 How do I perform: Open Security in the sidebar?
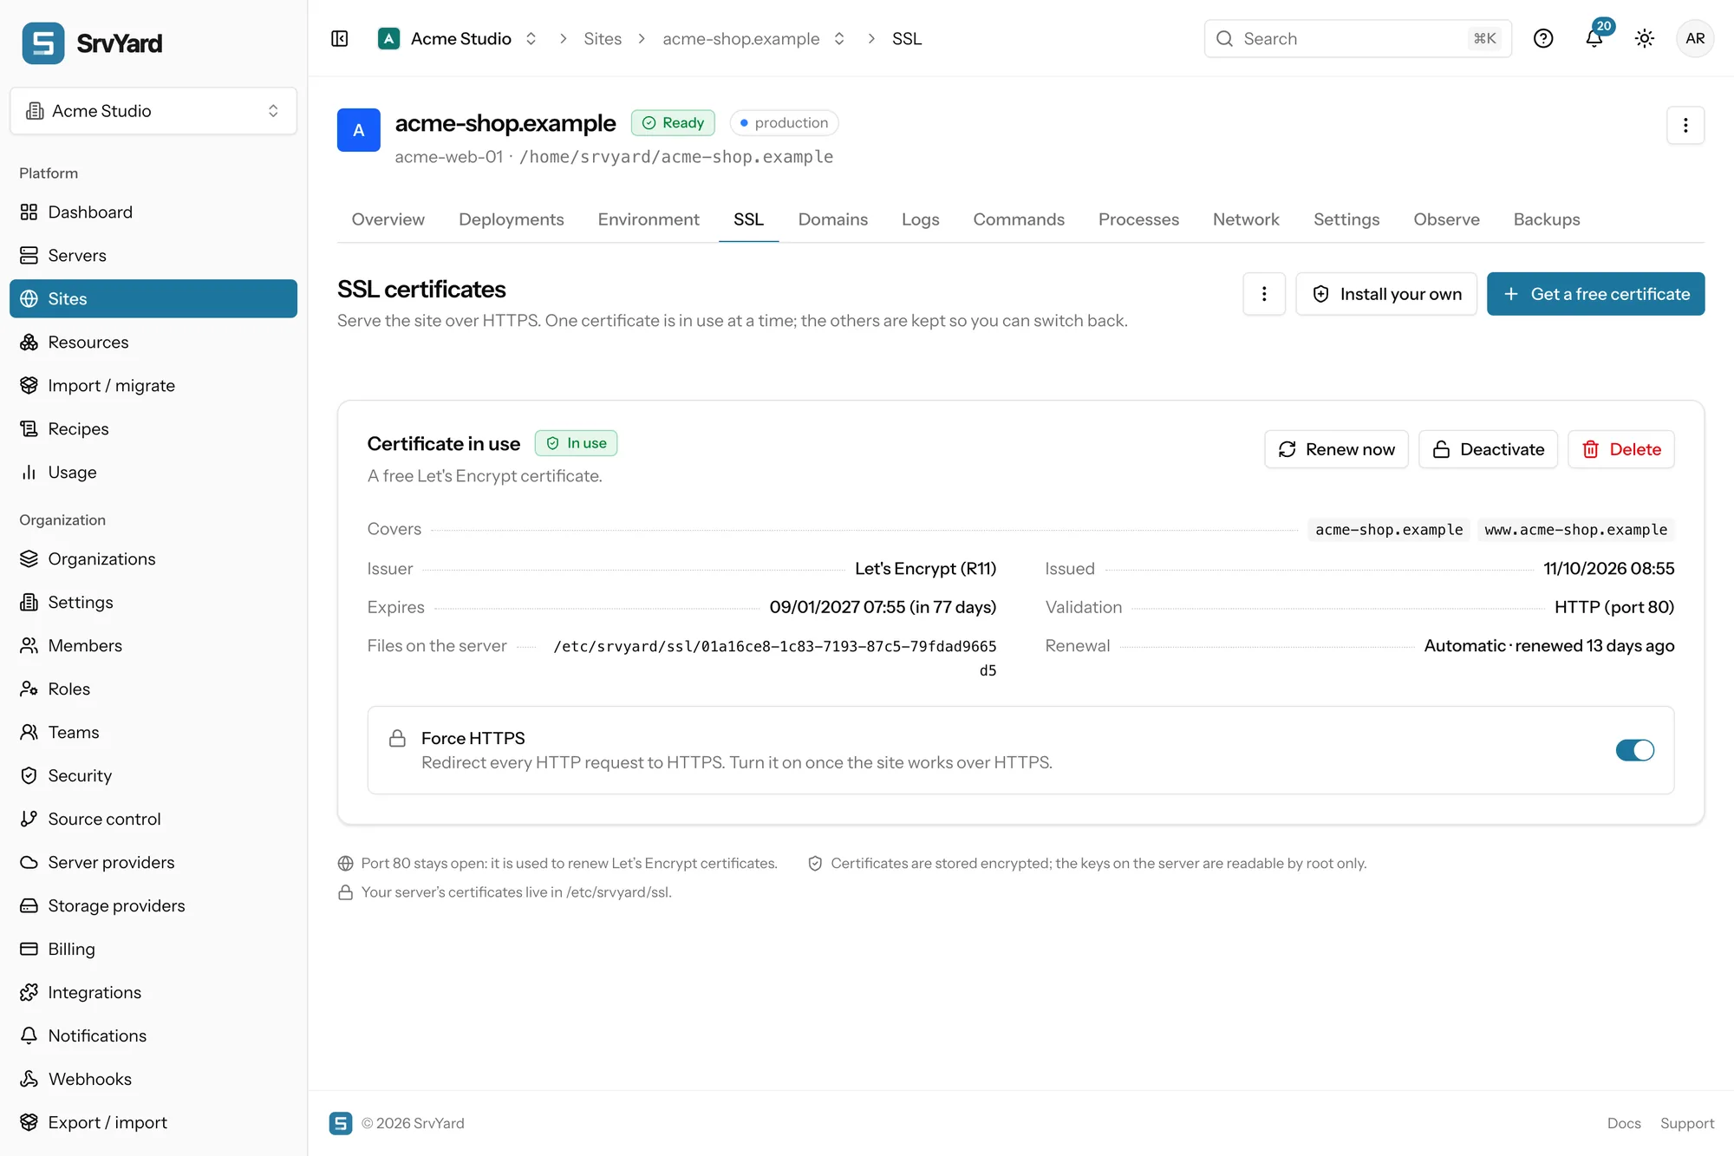click(153, 776)
